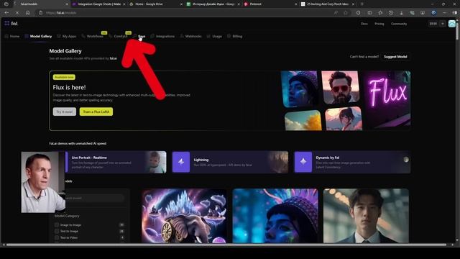Click the account balance amount

433,24
